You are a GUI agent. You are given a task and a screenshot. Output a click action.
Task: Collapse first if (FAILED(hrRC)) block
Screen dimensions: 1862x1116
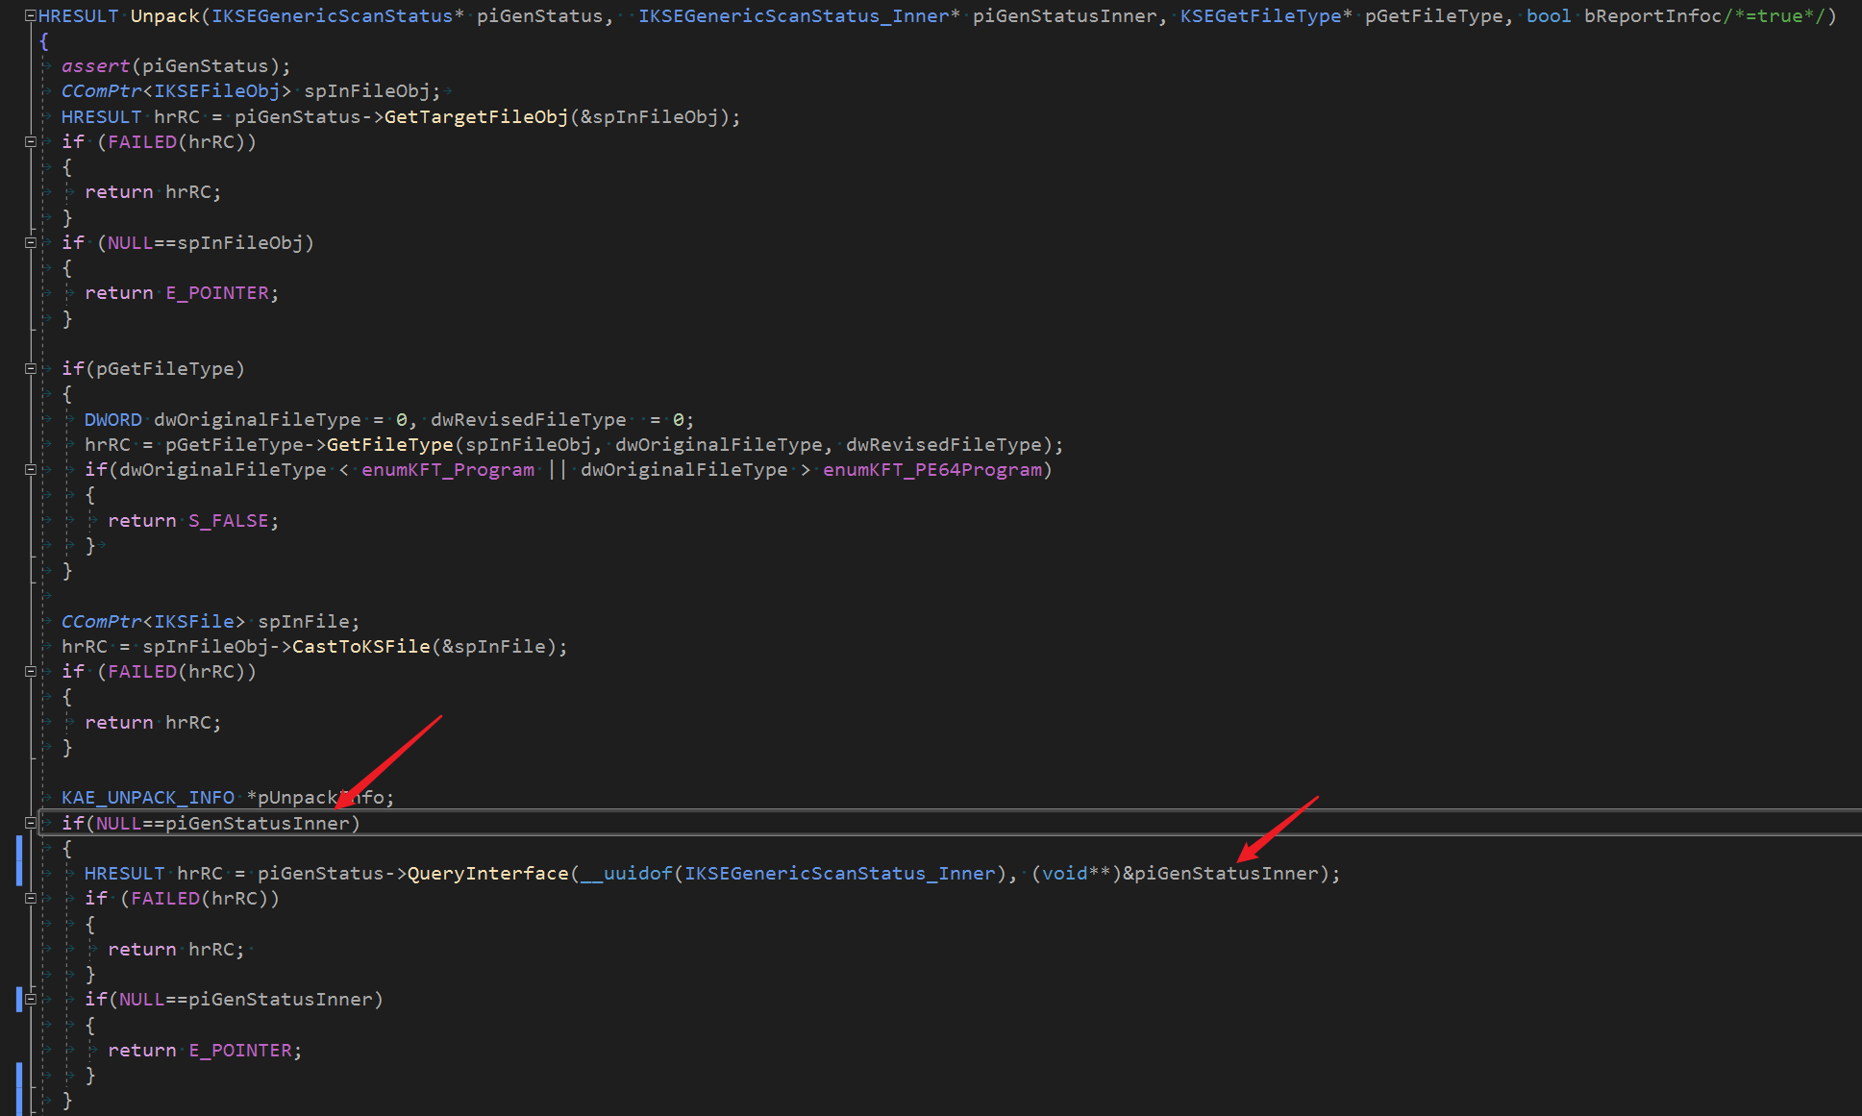[31, 142]
